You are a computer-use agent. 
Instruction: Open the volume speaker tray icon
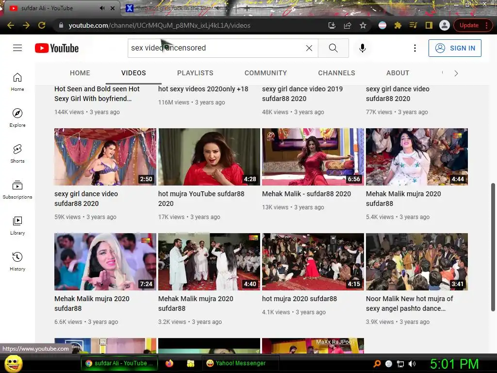coord(412,364)
